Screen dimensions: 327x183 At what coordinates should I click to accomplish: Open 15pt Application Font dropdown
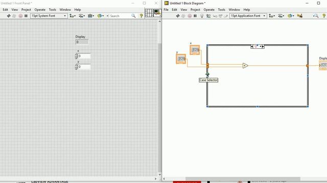click(248, 16)
